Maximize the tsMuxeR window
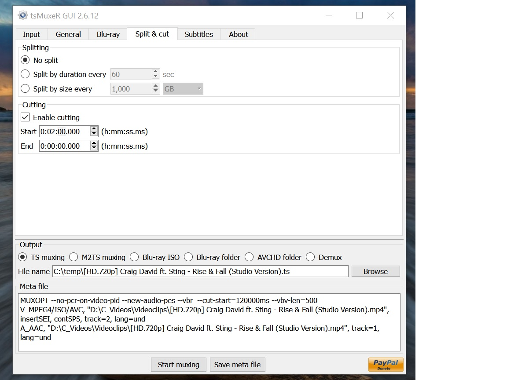 tap(359, 15)
